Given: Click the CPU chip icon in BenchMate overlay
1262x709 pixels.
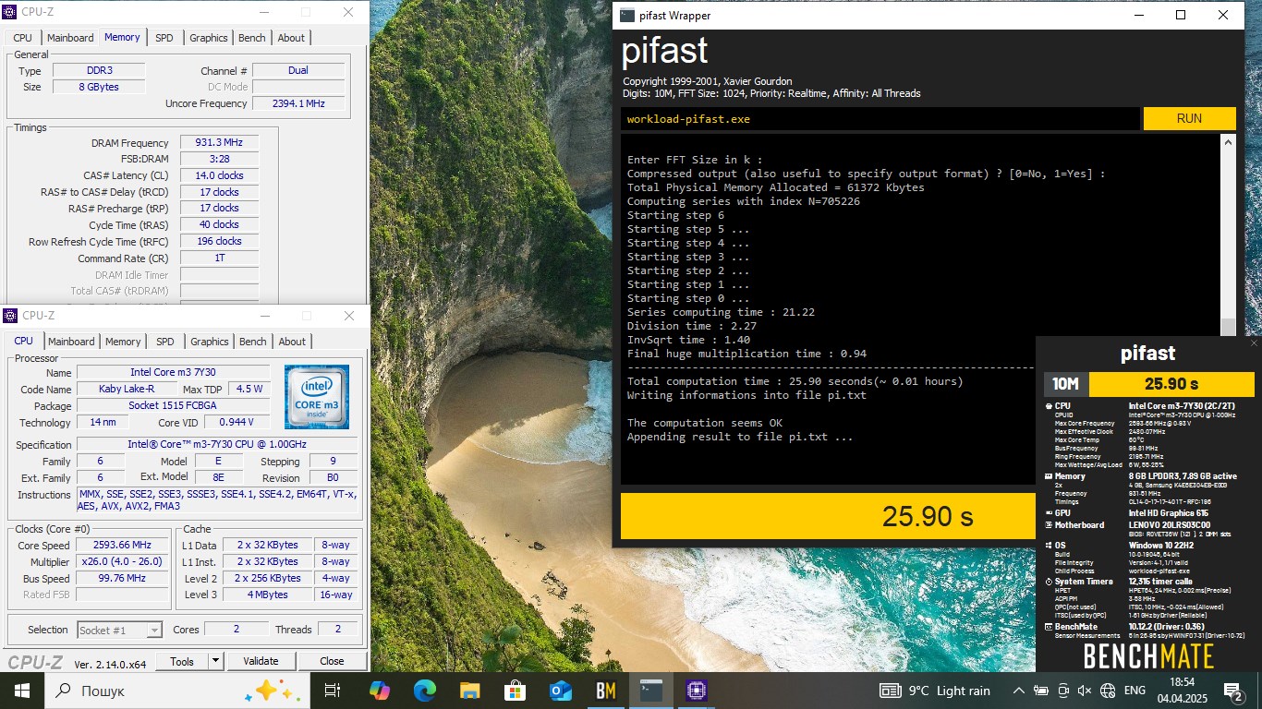Looking at the screenshot, I should click(x=1049, y=406).
